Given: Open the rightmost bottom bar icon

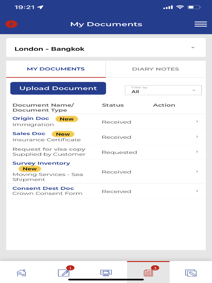Looking at the screenshot, I should coord(190,273).
